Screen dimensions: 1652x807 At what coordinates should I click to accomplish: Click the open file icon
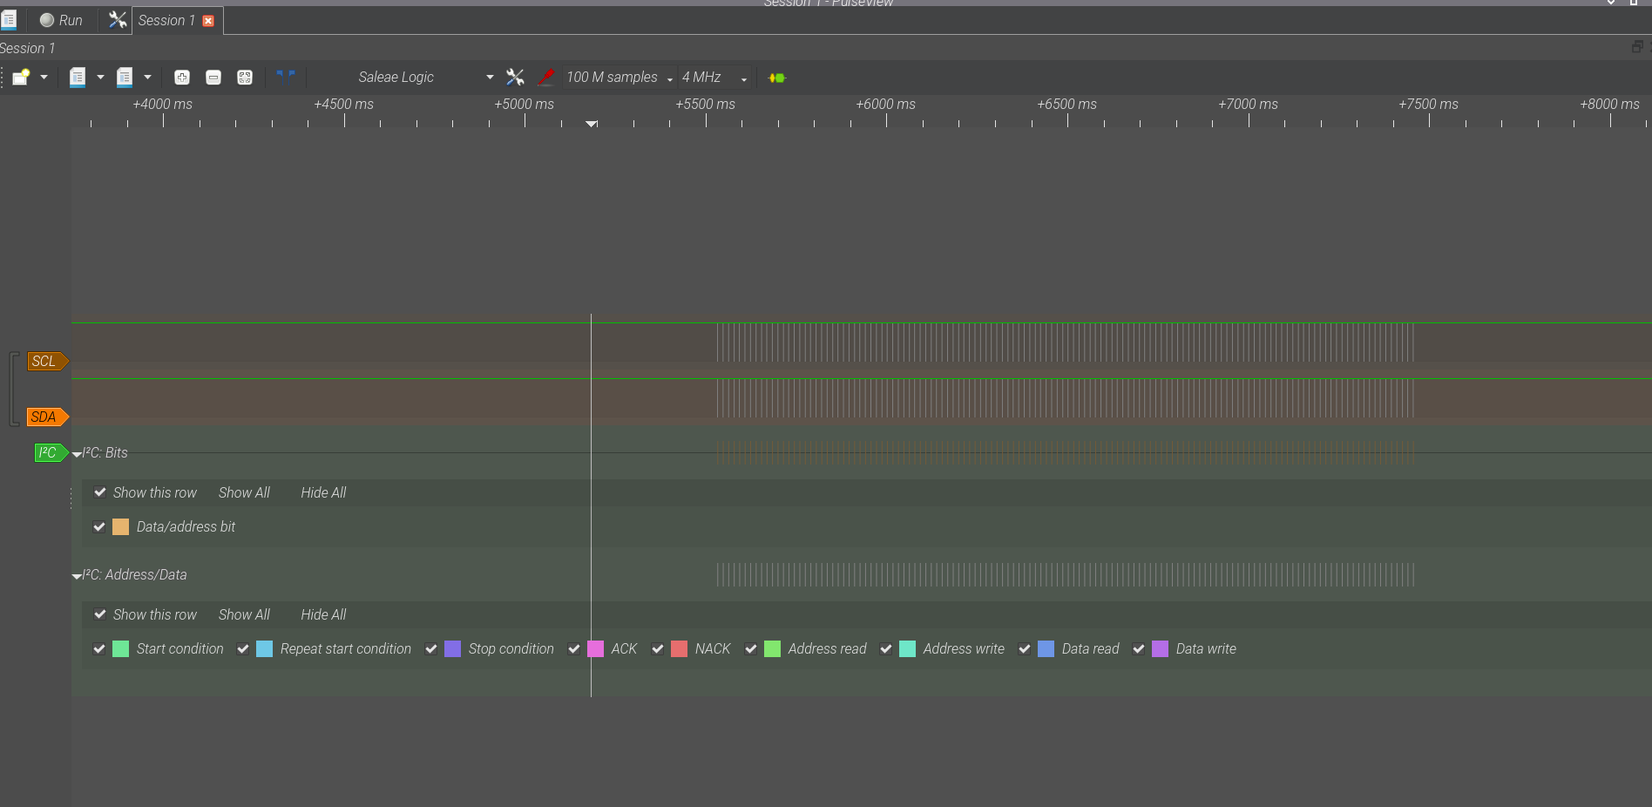coord(78,78)
